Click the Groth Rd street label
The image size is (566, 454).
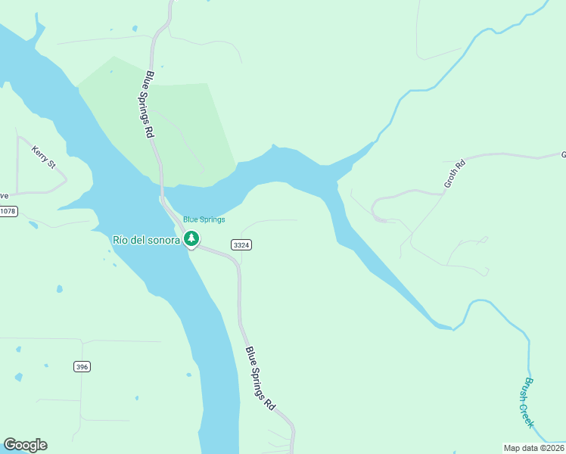(455, 174)
